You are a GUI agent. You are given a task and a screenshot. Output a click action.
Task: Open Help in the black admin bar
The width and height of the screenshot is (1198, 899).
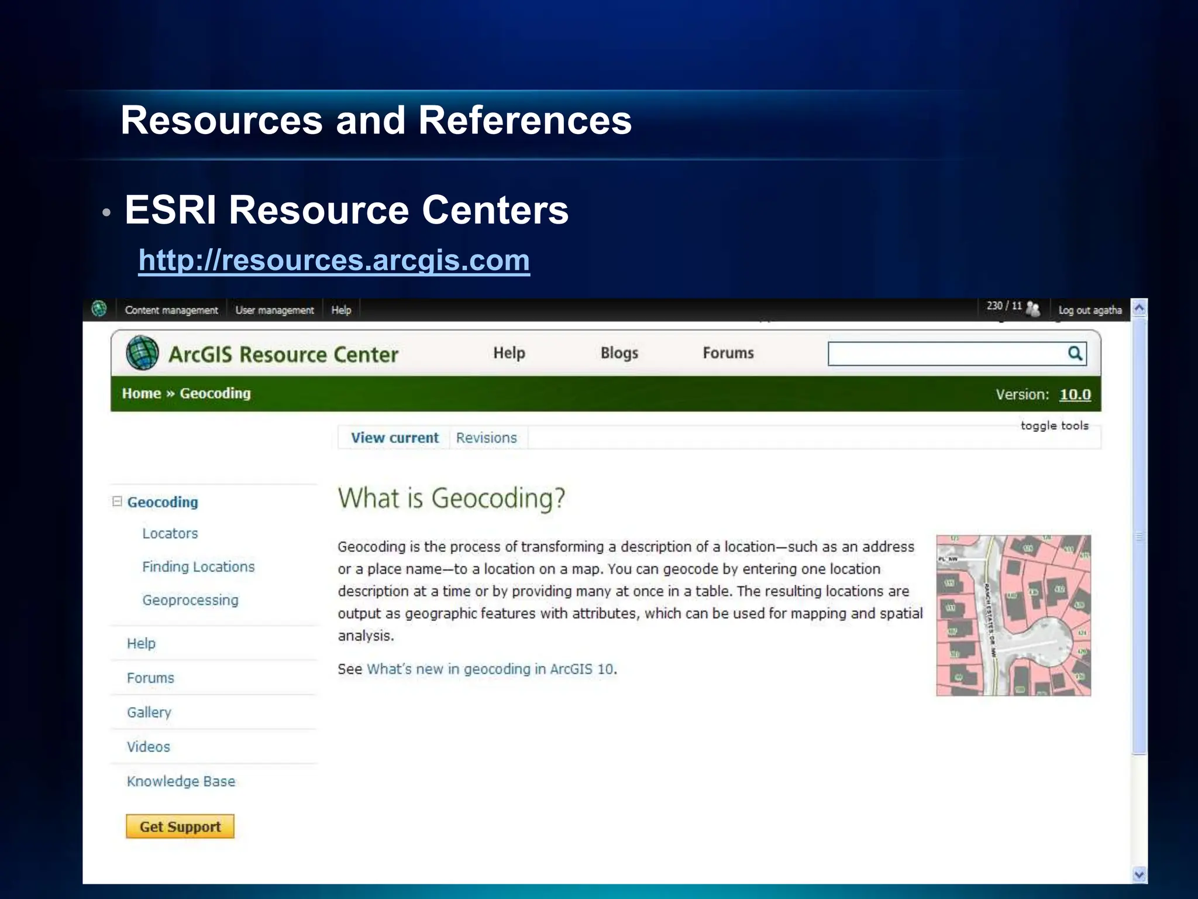[x=341, y=310]
